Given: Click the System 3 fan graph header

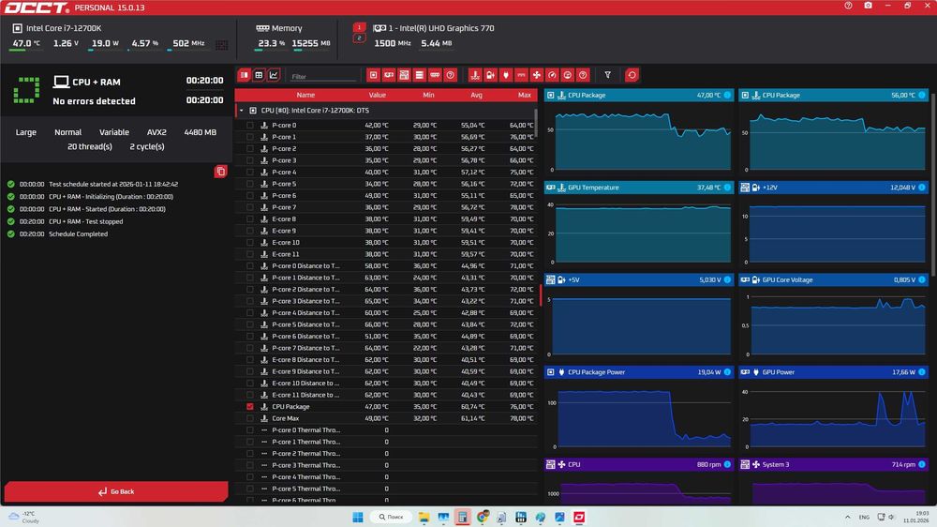Looking at the screenshot, I should tap(834, 464).
